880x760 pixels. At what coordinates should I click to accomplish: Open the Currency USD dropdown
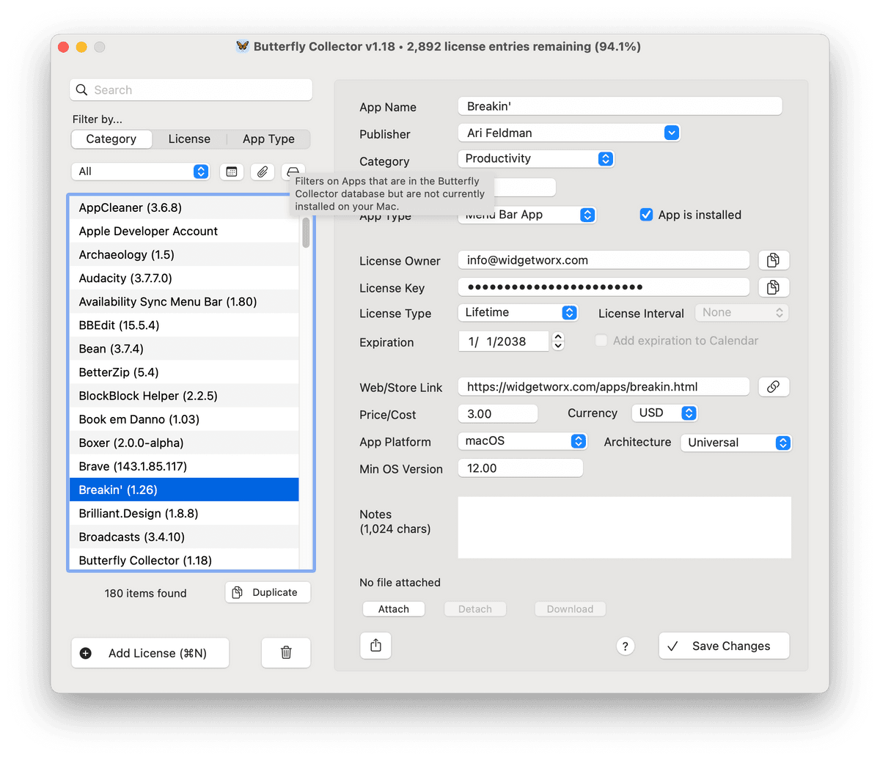(688, 413)
